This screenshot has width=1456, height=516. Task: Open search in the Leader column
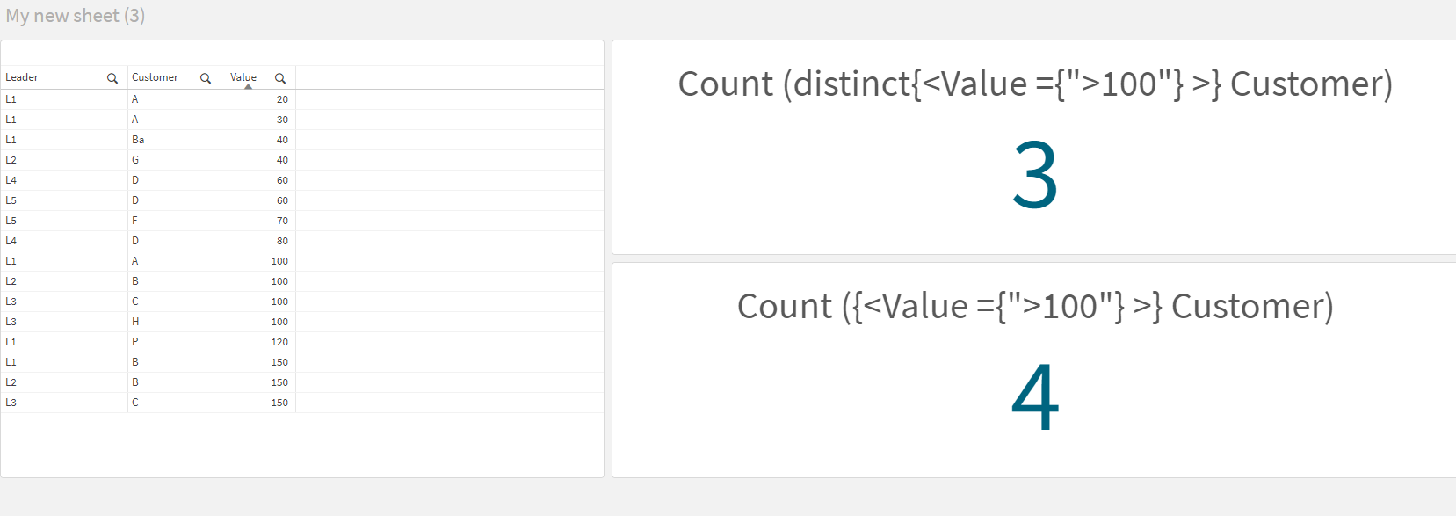pos(112,78)
